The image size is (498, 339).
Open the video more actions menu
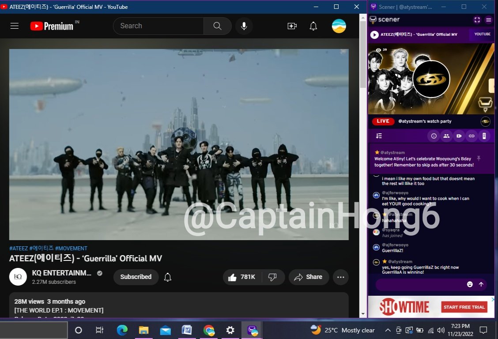[341, 277]
